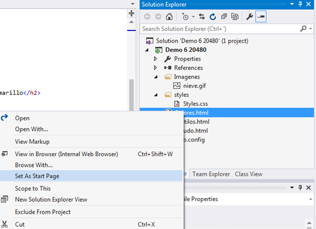Viewport: 316px width, 229px height.
Task: Click the Forward navigation arrow in Solution Explorer
Action: click(x=158, y=17)
